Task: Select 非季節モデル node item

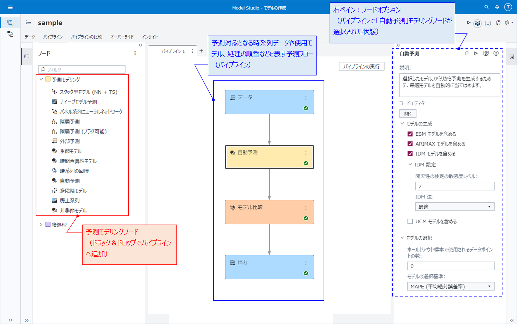Action: pyautogui.click(x=73, y=210)
